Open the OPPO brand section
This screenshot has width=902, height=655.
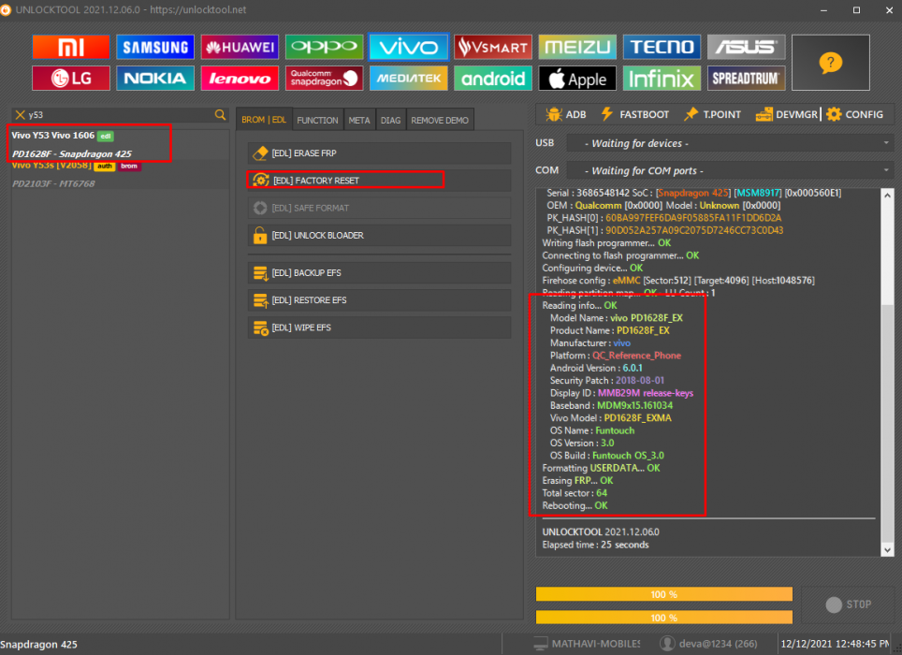325,47
